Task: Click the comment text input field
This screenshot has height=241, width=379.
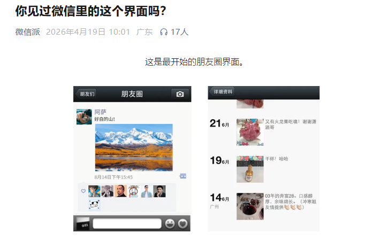Action: pyautogui.click(x=127, y=223)
